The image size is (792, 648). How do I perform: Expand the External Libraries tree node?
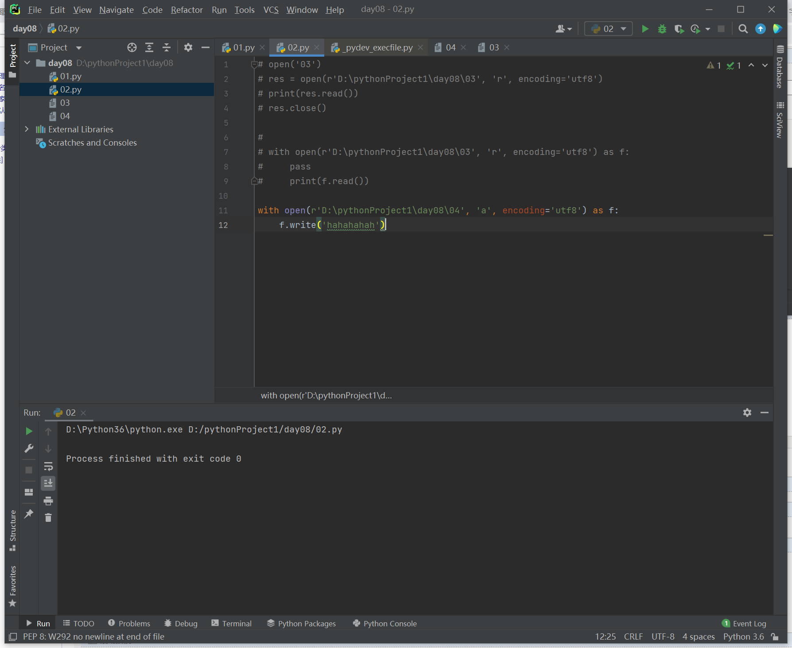pos(27,129)
